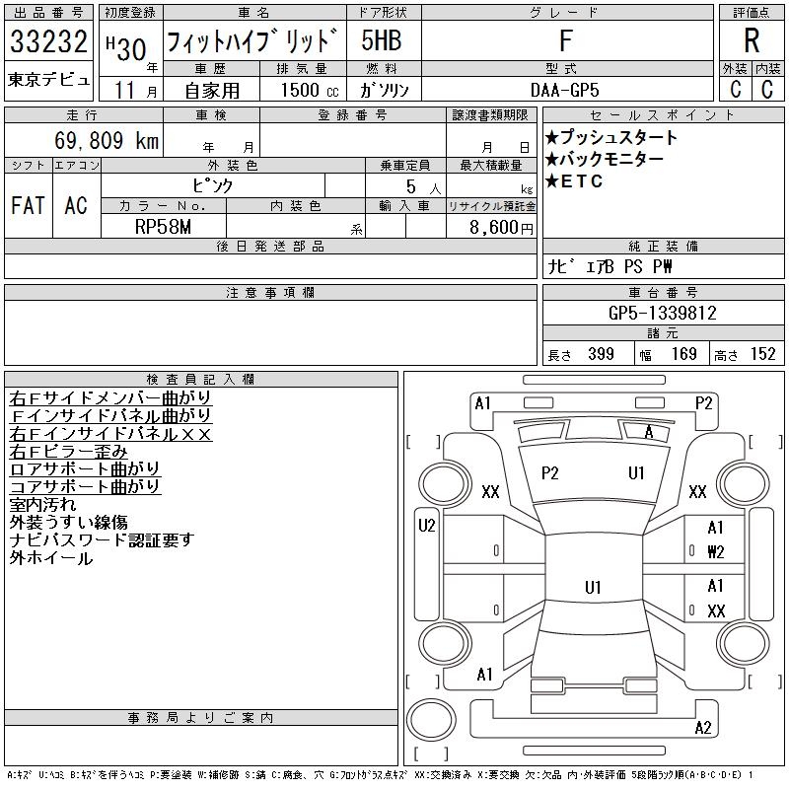Click the empty bracket box at diagram's upper-right
Viewport: 789px width, 789px height.
[764, 441]
